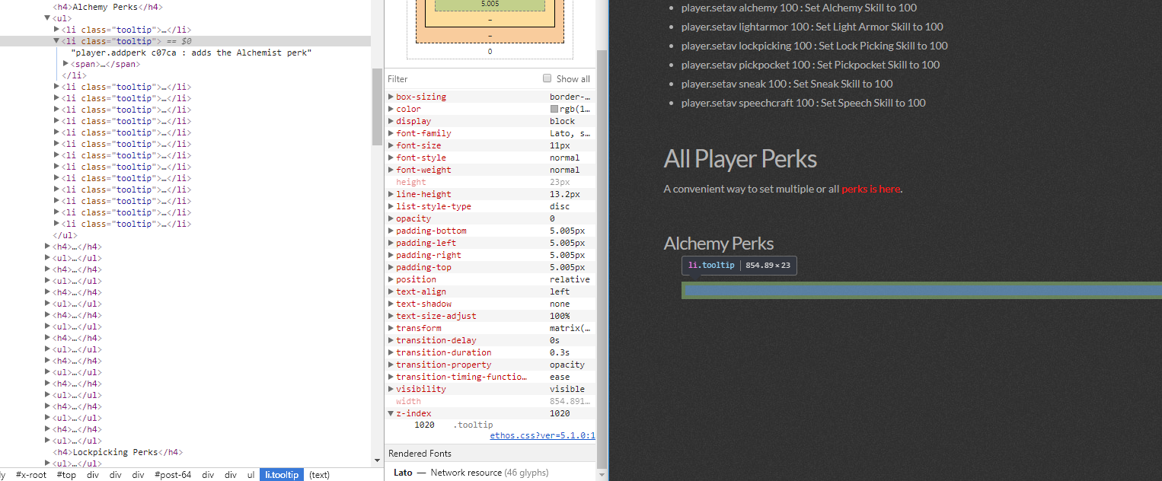The width and height of the screenshot is (1162, 481).
Task: Select #post-64 in the breadcrumb bar
Action: coord(173,475)
